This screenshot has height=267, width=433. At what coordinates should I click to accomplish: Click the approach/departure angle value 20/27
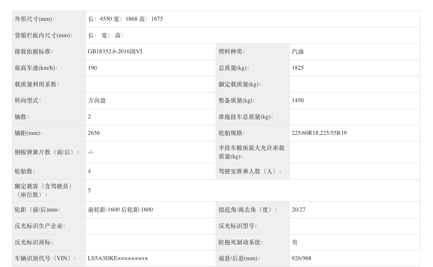coord(298,209)
